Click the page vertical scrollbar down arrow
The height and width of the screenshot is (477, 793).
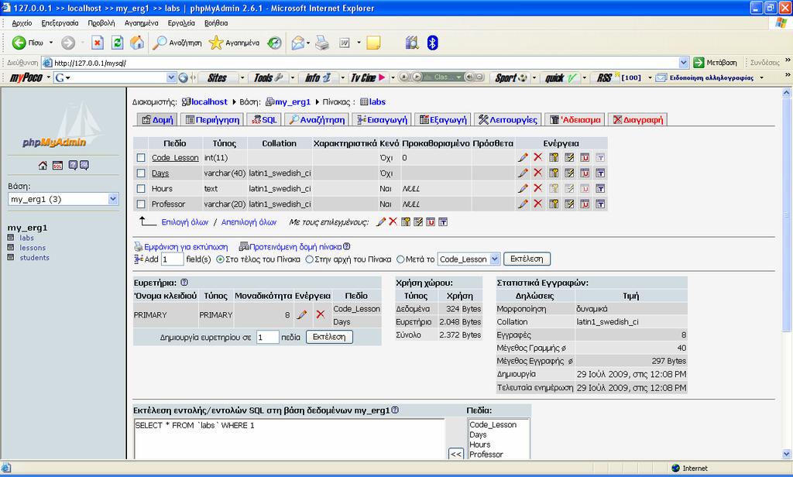[787, 454]
